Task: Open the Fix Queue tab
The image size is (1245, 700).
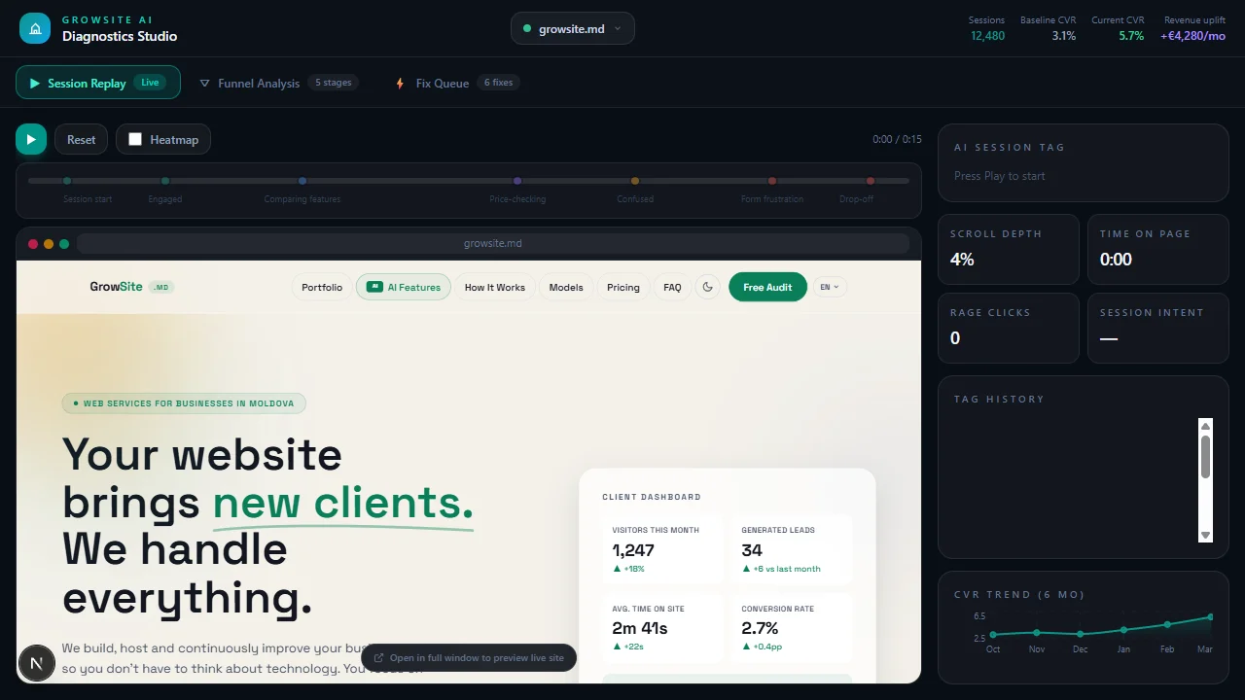Action: point(456,83)
